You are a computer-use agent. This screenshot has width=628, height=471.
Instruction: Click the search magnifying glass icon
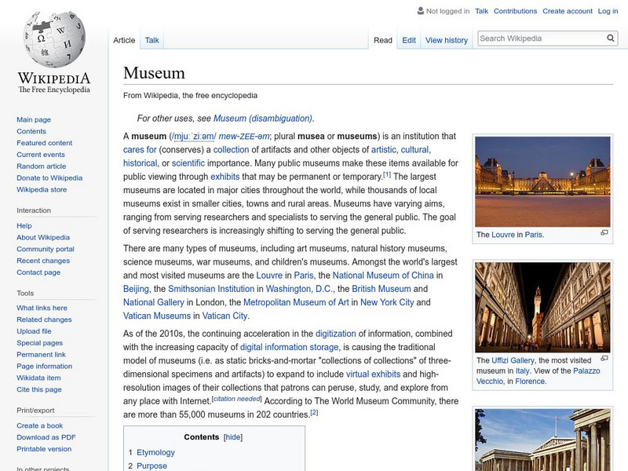click(x=611, y=38)
